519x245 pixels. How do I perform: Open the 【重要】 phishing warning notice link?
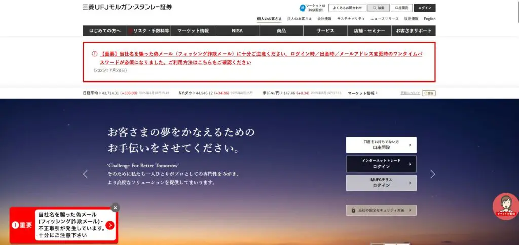262,58
